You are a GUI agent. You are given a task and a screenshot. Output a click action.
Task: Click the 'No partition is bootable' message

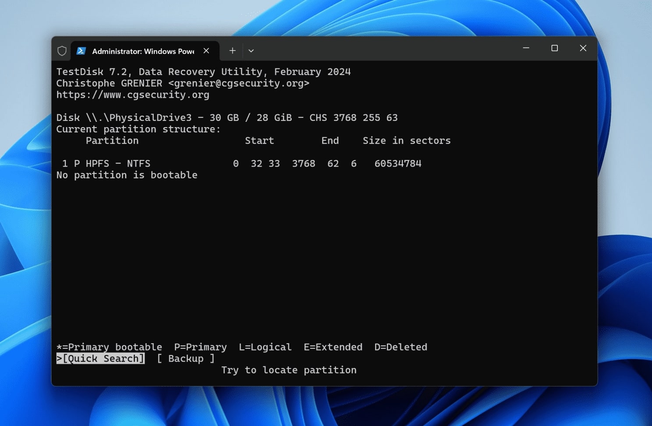[x=127, y=175]
